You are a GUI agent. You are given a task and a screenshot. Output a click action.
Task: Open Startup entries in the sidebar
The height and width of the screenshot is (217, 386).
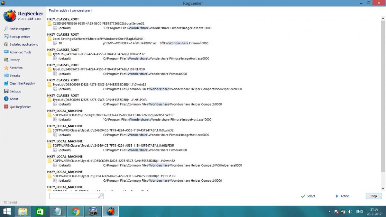coord(20,37)
